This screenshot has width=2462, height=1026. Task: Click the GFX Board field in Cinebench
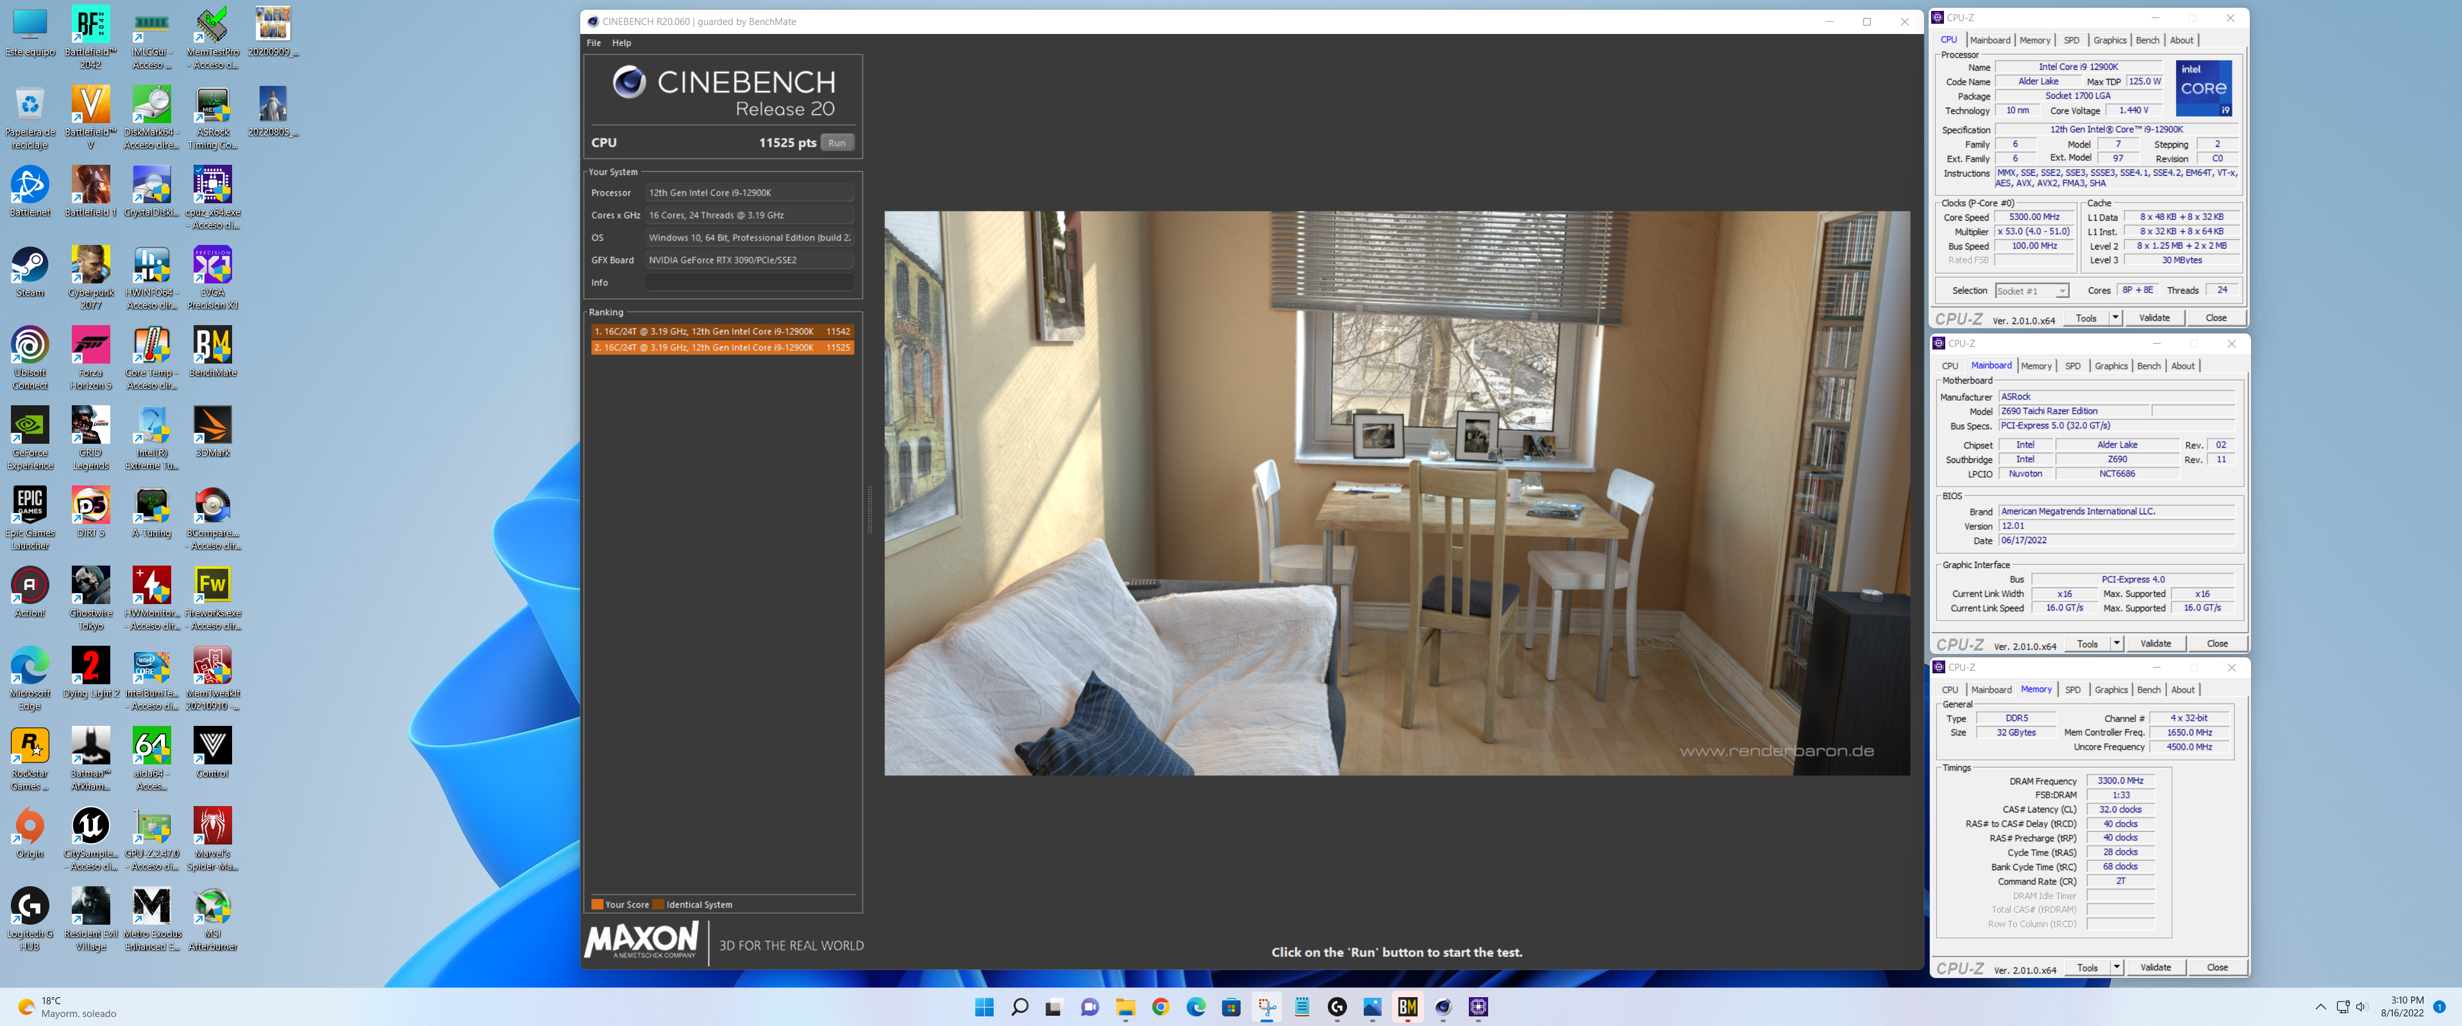(749, 260)
